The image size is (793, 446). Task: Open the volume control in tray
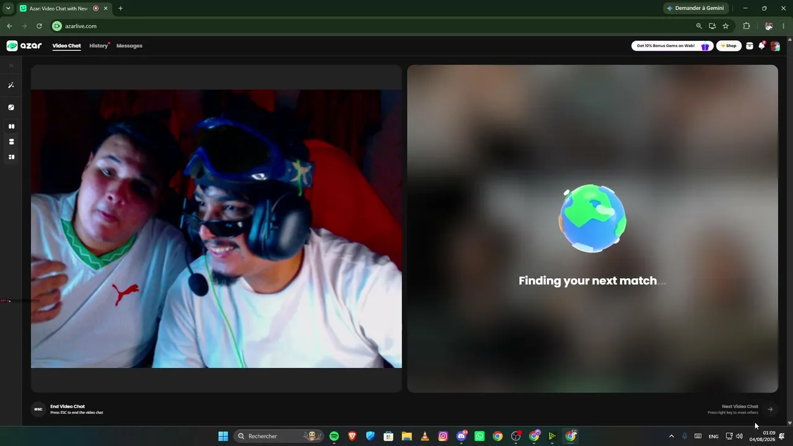tap(739, 436)
